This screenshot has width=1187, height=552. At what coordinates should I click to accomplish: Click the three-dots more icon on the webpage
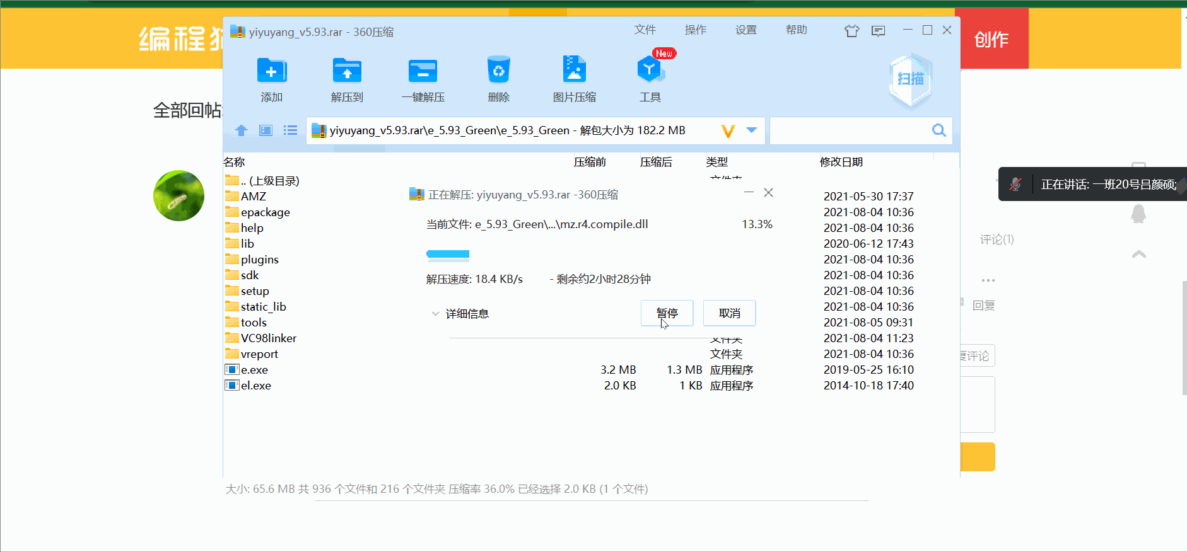pos(988,280)
